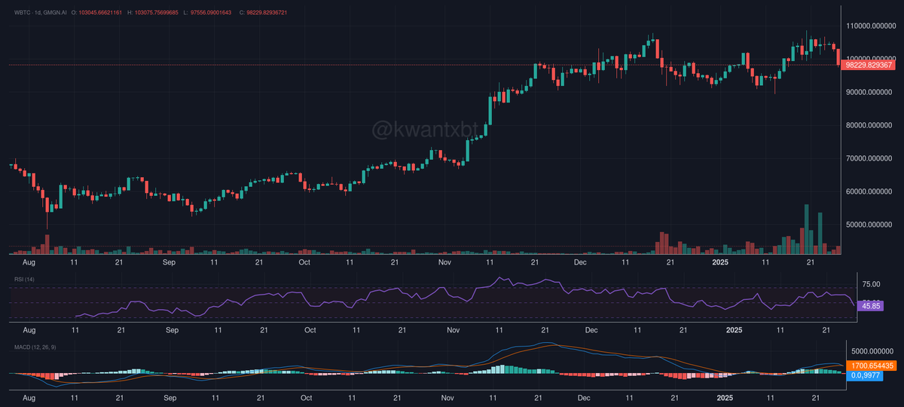This screenshot has height=407, width=904.
Task: Click Dec on the main price time axis
Action: [x=581, y=262]
